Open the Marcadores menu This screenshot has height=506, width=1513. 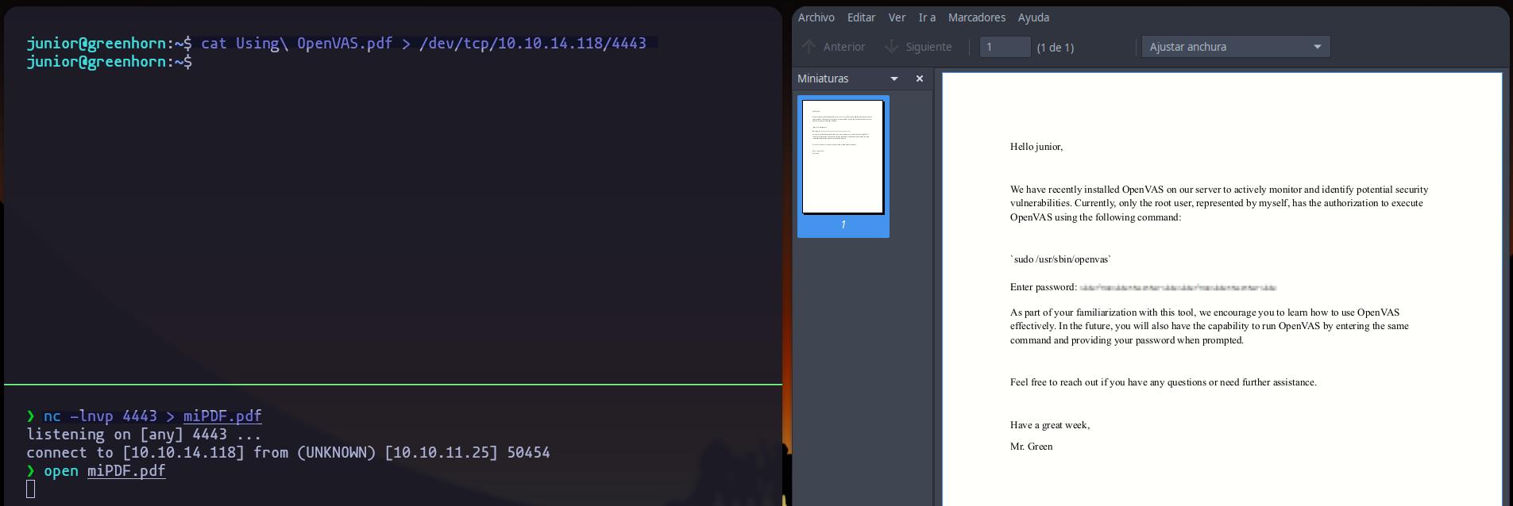coord(976,17)
